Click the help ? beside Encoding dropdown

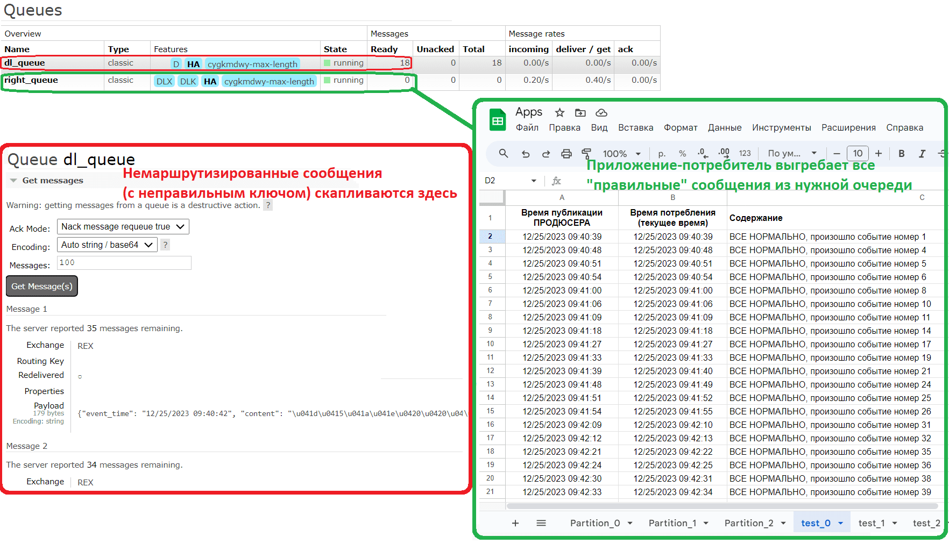[165, 245]
